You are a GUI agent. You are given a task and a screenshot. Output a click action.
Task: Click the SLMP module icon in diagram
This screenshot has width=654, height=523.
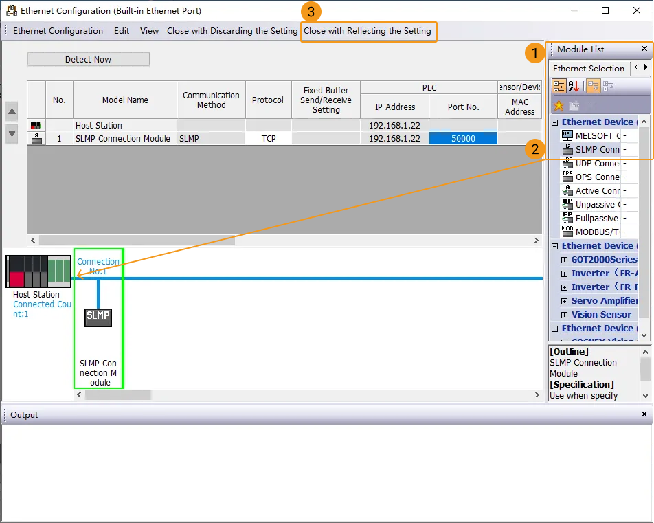pos(98,317)
